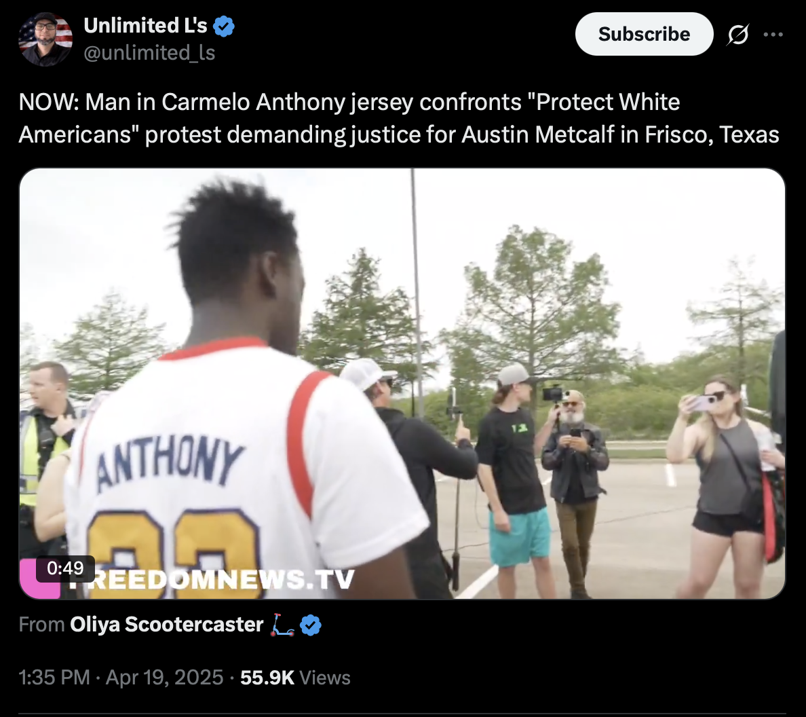Click the "From" label under the video

tap(41, 625)
